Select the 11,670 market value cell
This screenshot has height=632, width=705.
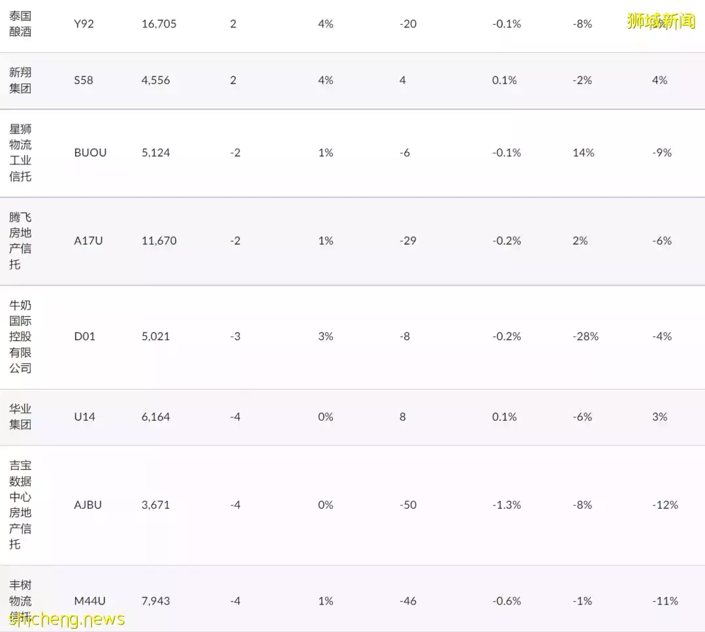point(159,241)
